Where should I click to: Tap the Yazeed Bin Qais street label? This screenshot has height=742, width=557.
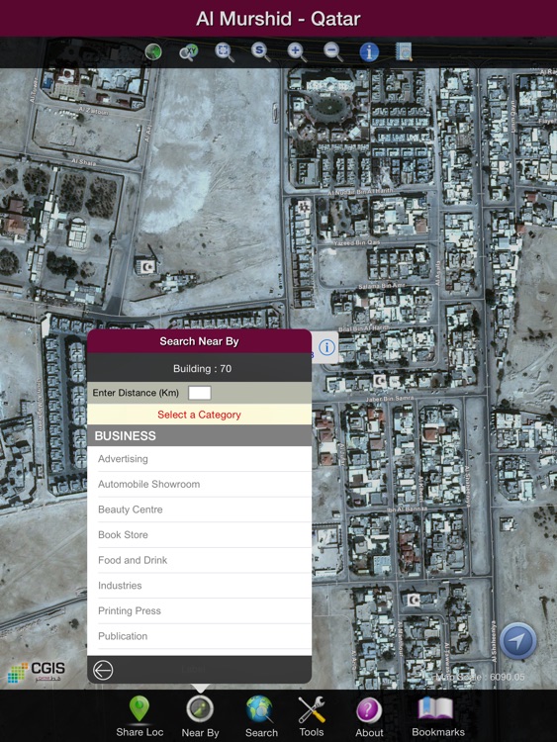pos(356,242)
